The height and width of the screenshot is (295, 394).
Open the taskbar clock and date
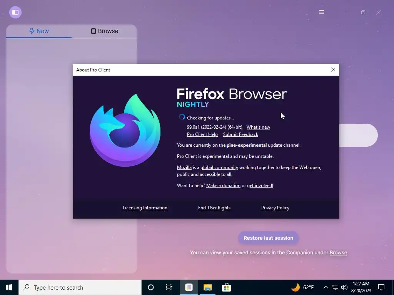pos(361,287)
